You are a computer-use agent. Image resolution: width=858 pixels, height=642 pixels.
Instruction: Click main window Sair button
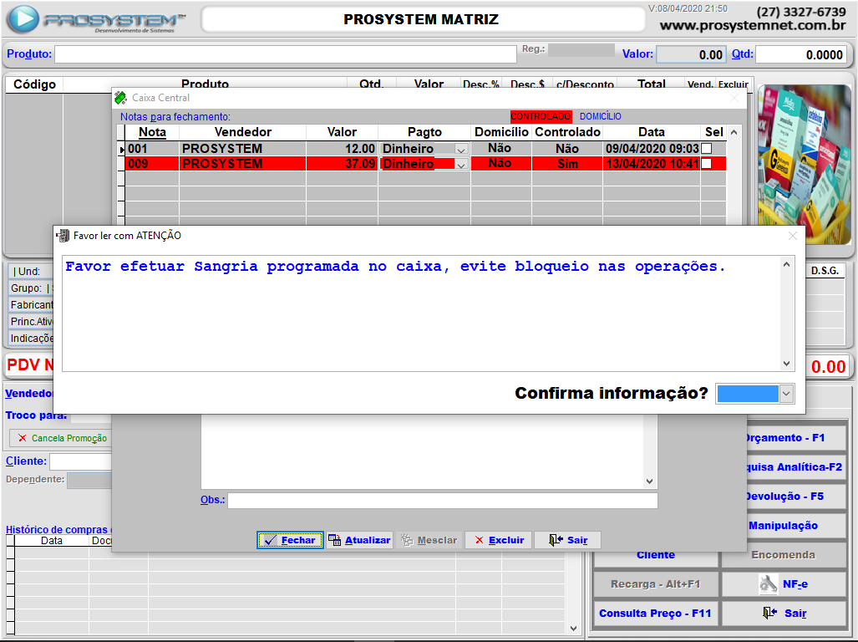coord(784,614)
